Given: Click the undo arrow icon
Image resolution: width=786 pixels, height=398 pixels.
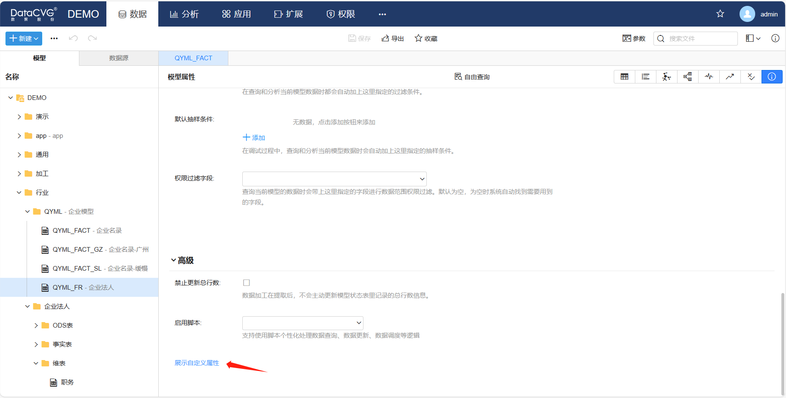Looking at the screenshot, I should (x=73, y=38).
